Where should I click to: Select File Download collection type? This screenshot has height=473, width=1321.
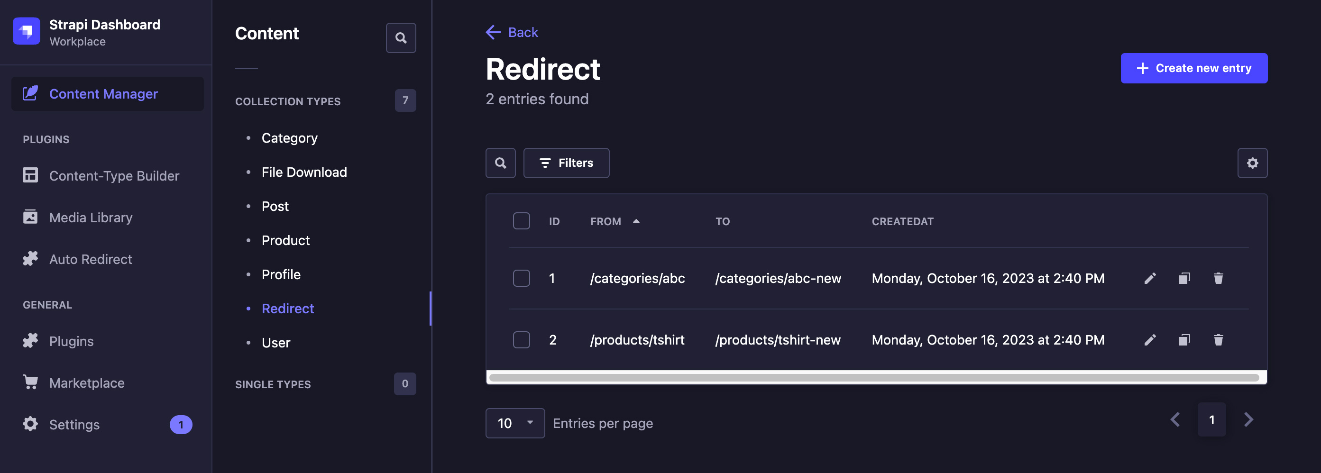[x=304, y=172]
